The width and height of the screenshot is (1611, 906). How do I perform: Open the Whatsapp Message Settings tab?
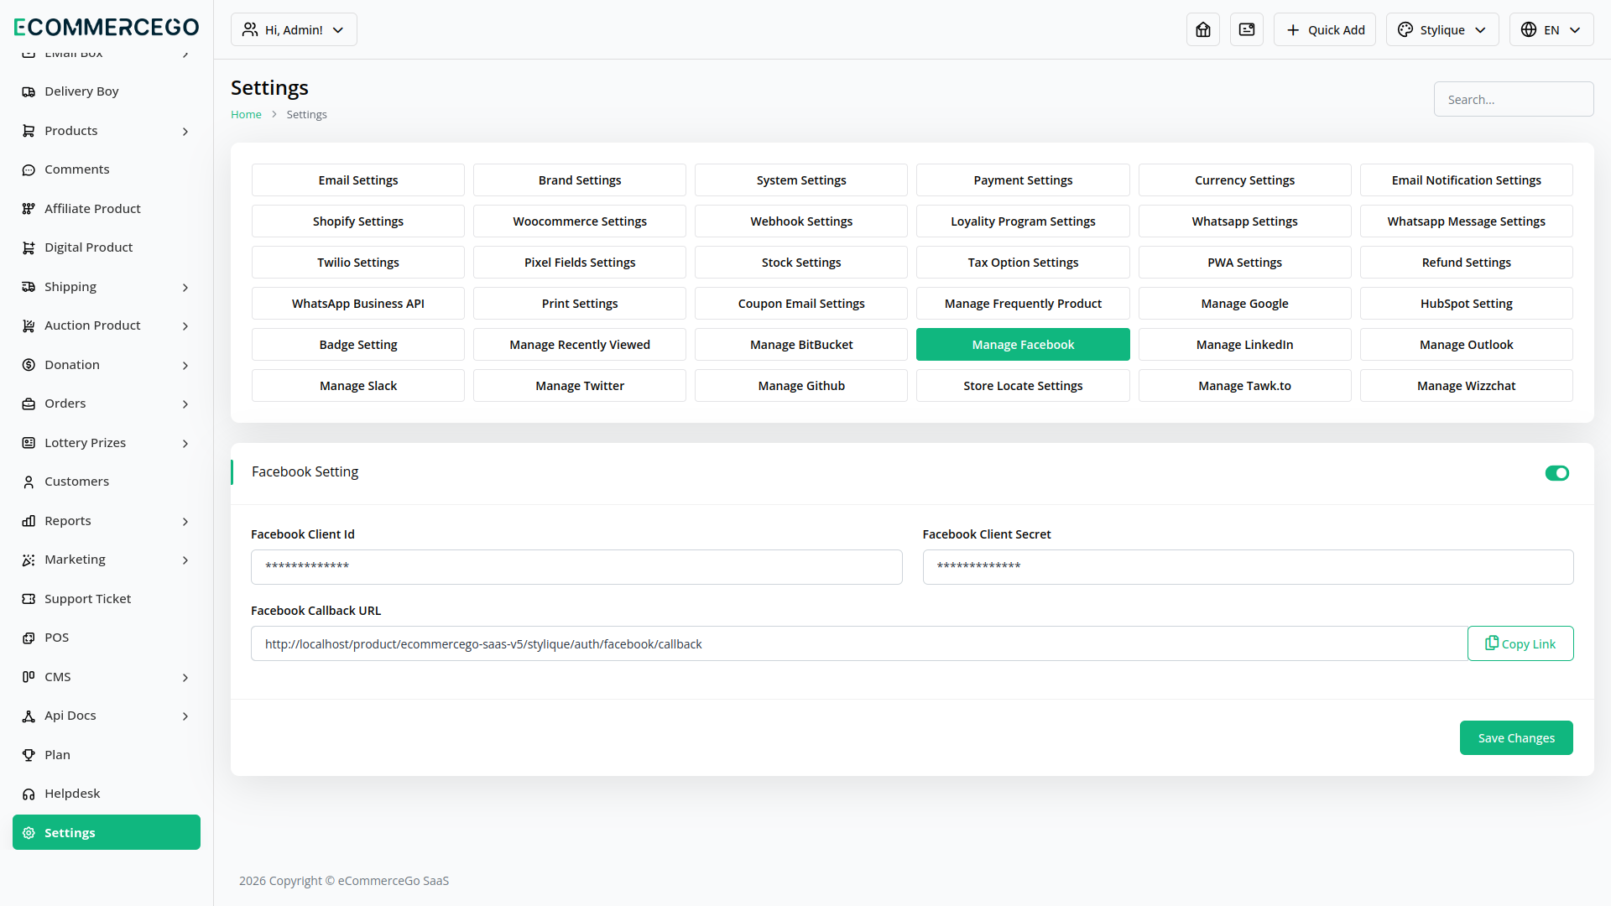pyautogui.click(x=1466, y=221)
